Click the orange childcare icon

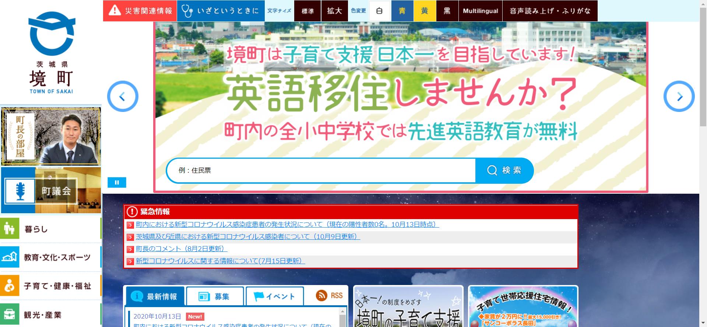pos(10,286)
